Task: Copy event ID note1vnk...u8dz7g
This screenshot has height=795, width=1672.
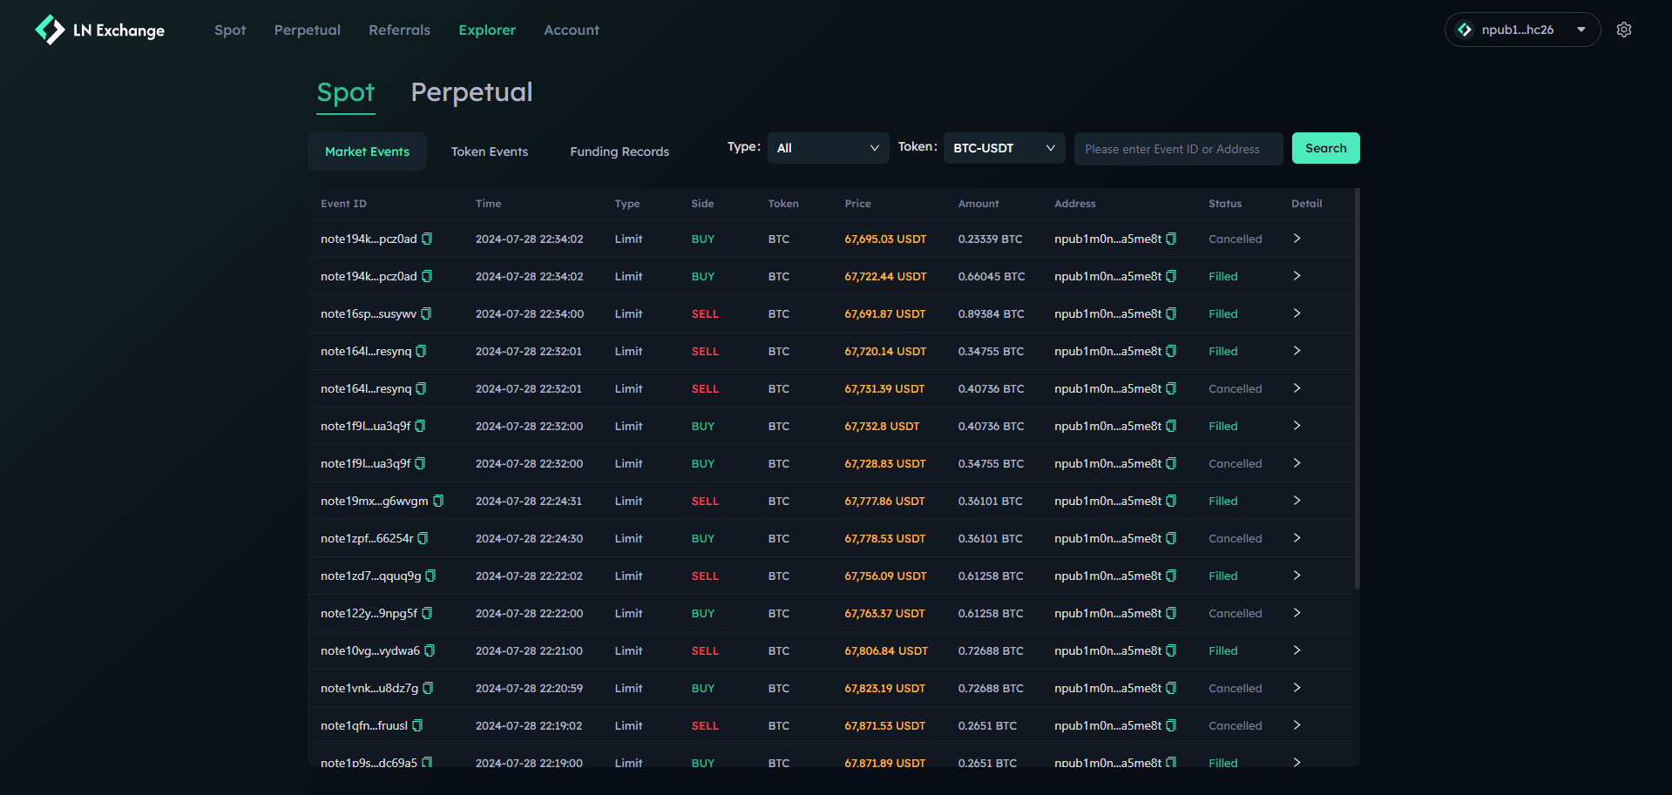Action: (x=428, y=688)
